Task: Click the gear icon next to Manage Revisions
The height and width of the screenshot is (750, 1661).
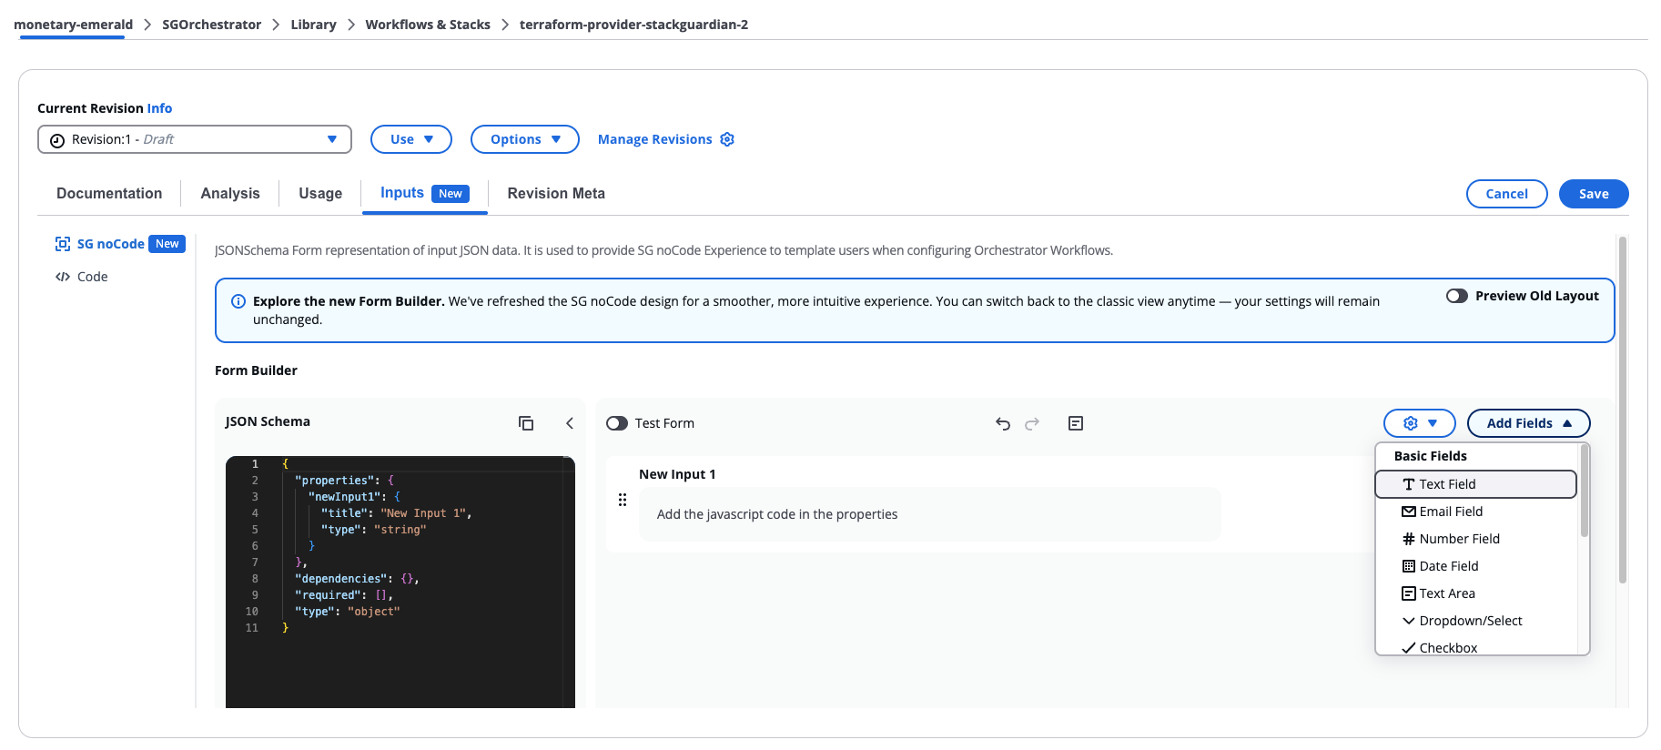Action: (726, 138)
